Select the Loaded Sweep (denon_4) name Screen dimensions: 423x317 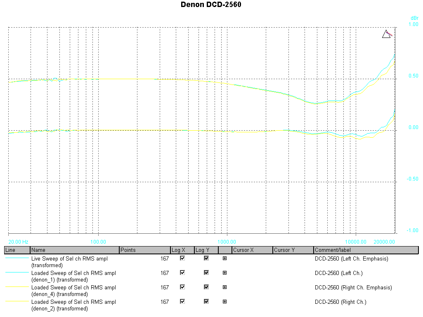coord(73,291)
